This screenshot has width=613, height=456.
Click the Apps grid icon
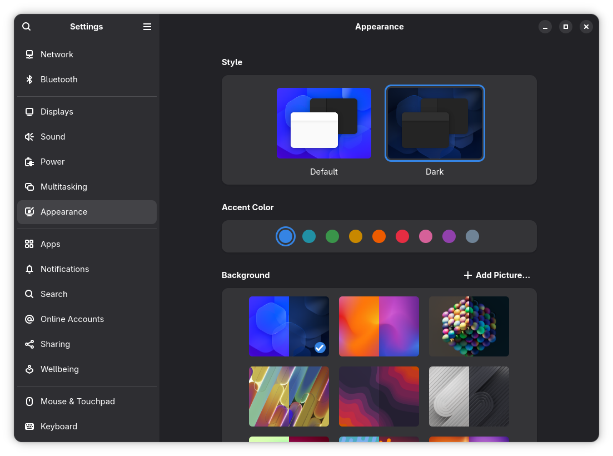[29, 244]
